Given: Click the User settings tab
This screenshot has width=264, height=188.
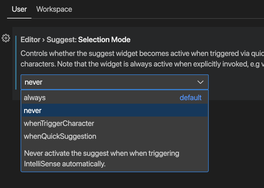Looking at the screenshot, I should (x=19, y=9).
